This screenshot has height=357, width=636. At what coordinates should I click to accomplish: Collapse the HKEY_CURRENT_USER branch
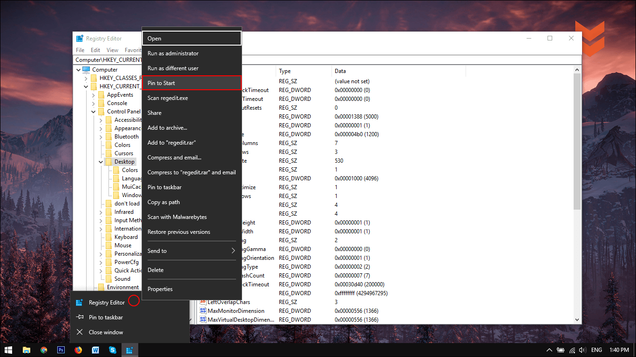(x=86, y=86)
